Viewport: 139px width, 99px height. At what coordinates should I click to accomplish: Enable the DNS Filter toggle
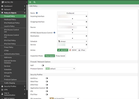(47, 85)
